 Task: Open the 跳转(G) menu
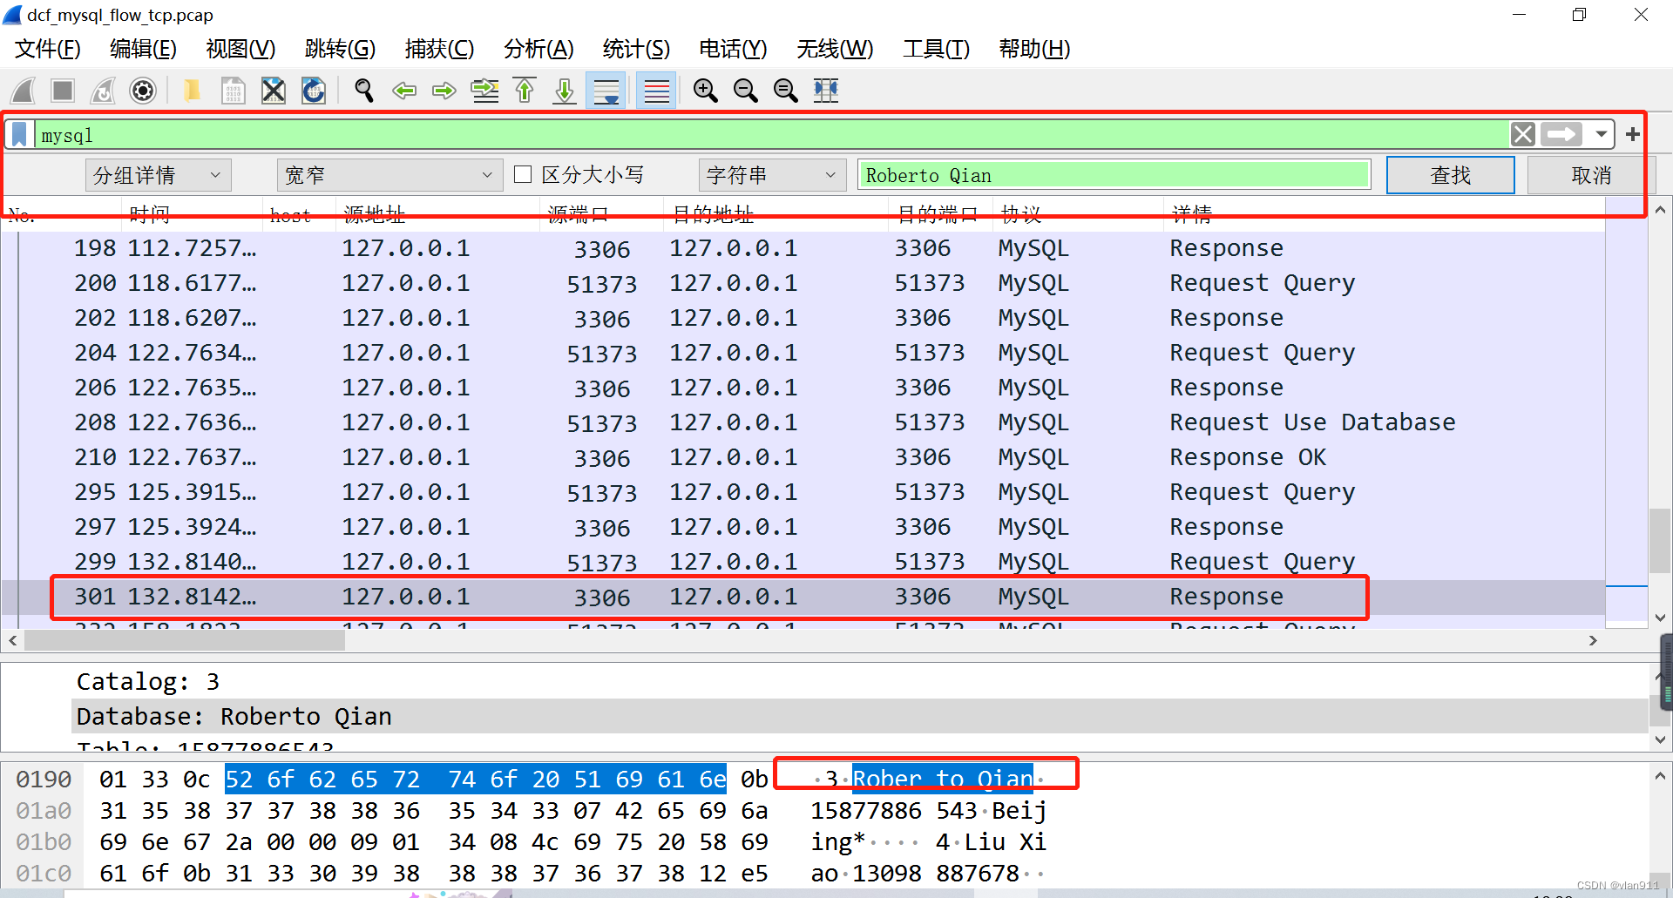click(x=340, y=49)
